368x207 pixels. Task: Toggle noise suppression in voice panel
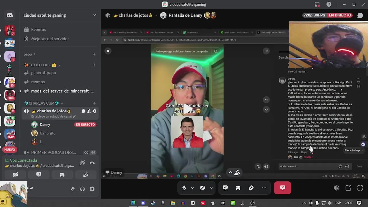click(x=83, y=163)
